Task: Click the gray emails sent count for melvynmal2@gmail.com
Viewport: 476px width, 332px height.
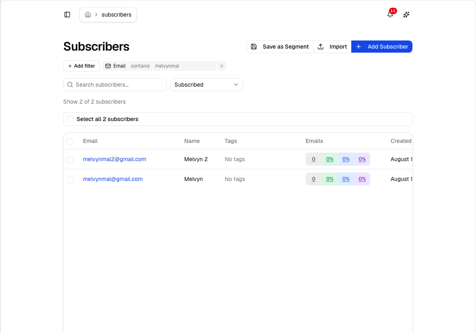Action: coord(314,159)
